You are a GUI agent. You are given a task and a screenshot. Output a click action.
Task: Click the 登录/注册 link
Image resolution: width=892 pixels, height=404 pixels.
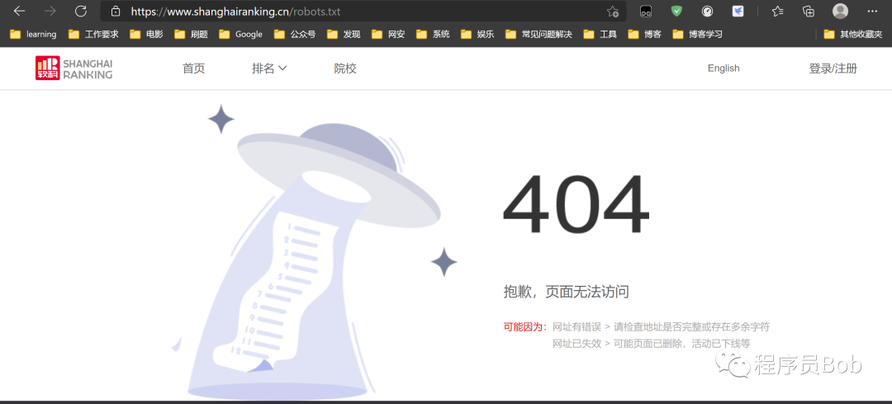pyautogui.click(x=833, y=69)
